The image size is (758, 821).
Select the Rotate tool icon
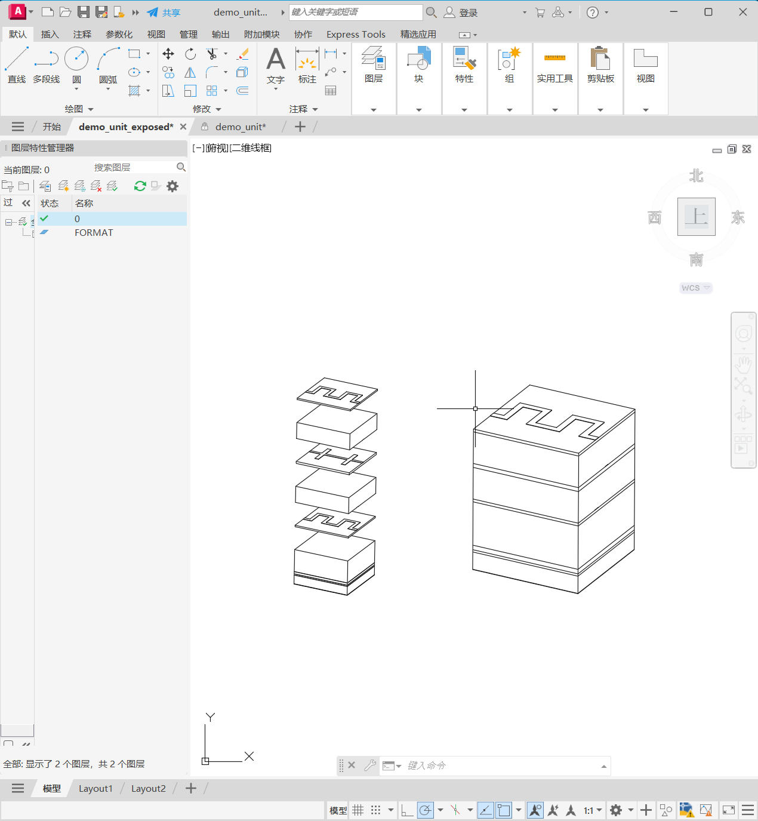[190, 54]
